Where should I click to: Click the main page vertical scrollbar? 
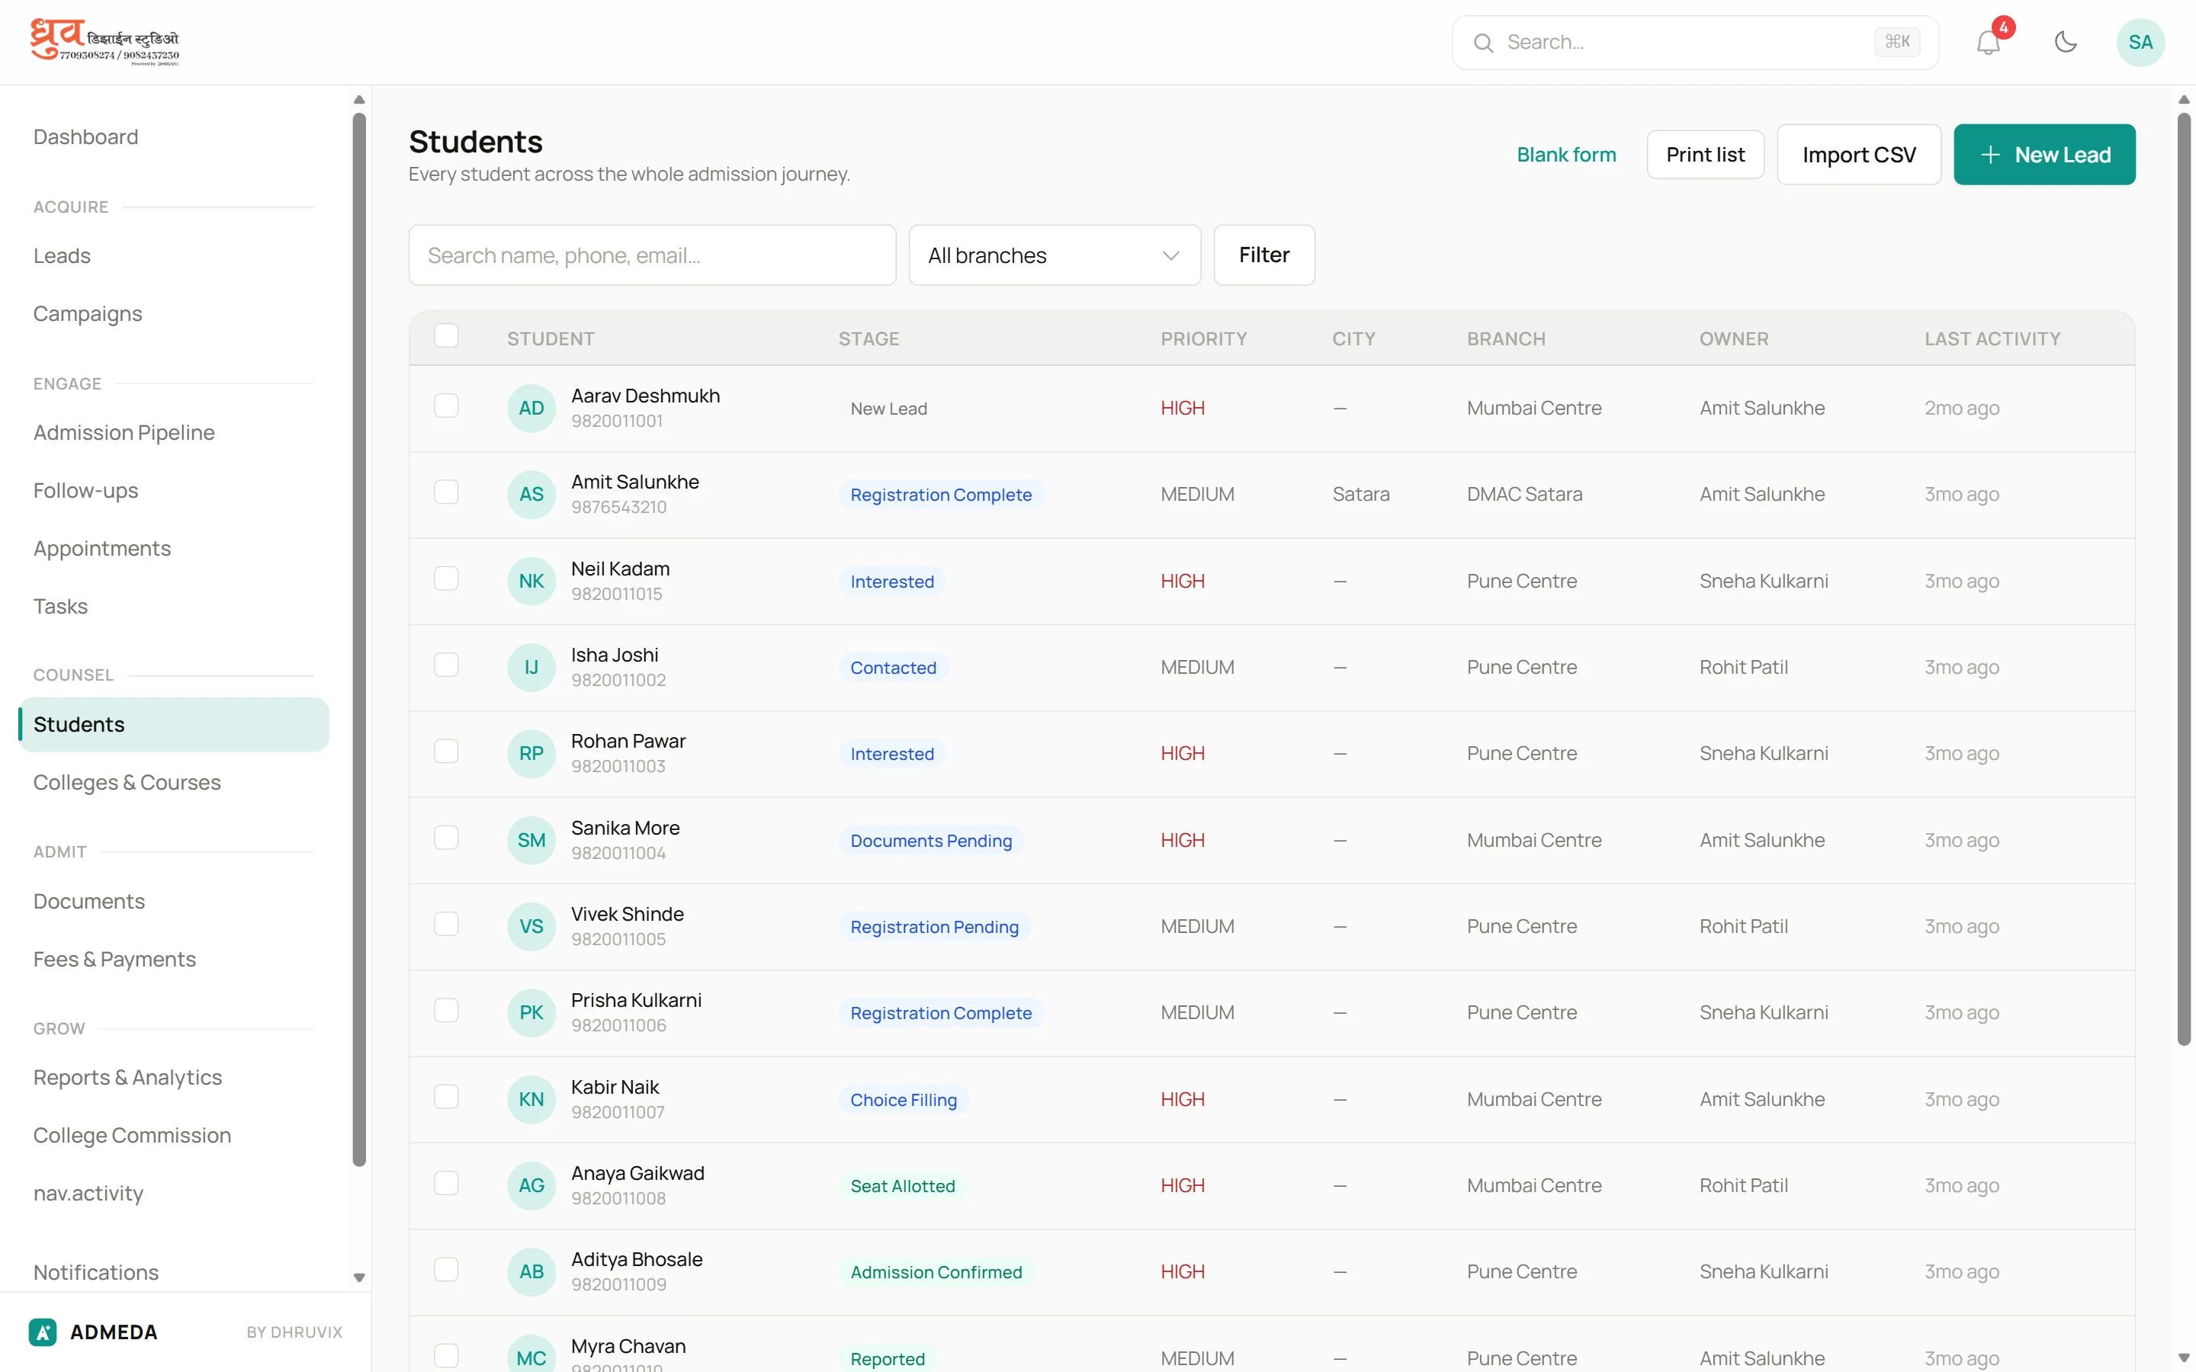[x=2183, y=579]
